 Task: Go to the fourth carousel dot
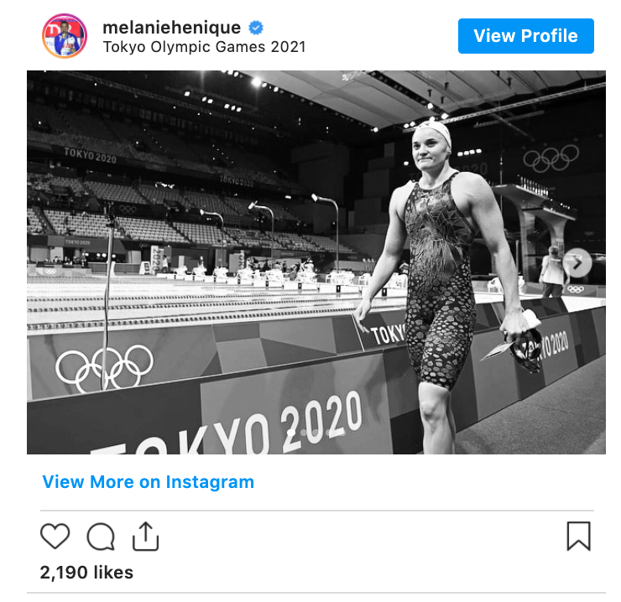328,433
